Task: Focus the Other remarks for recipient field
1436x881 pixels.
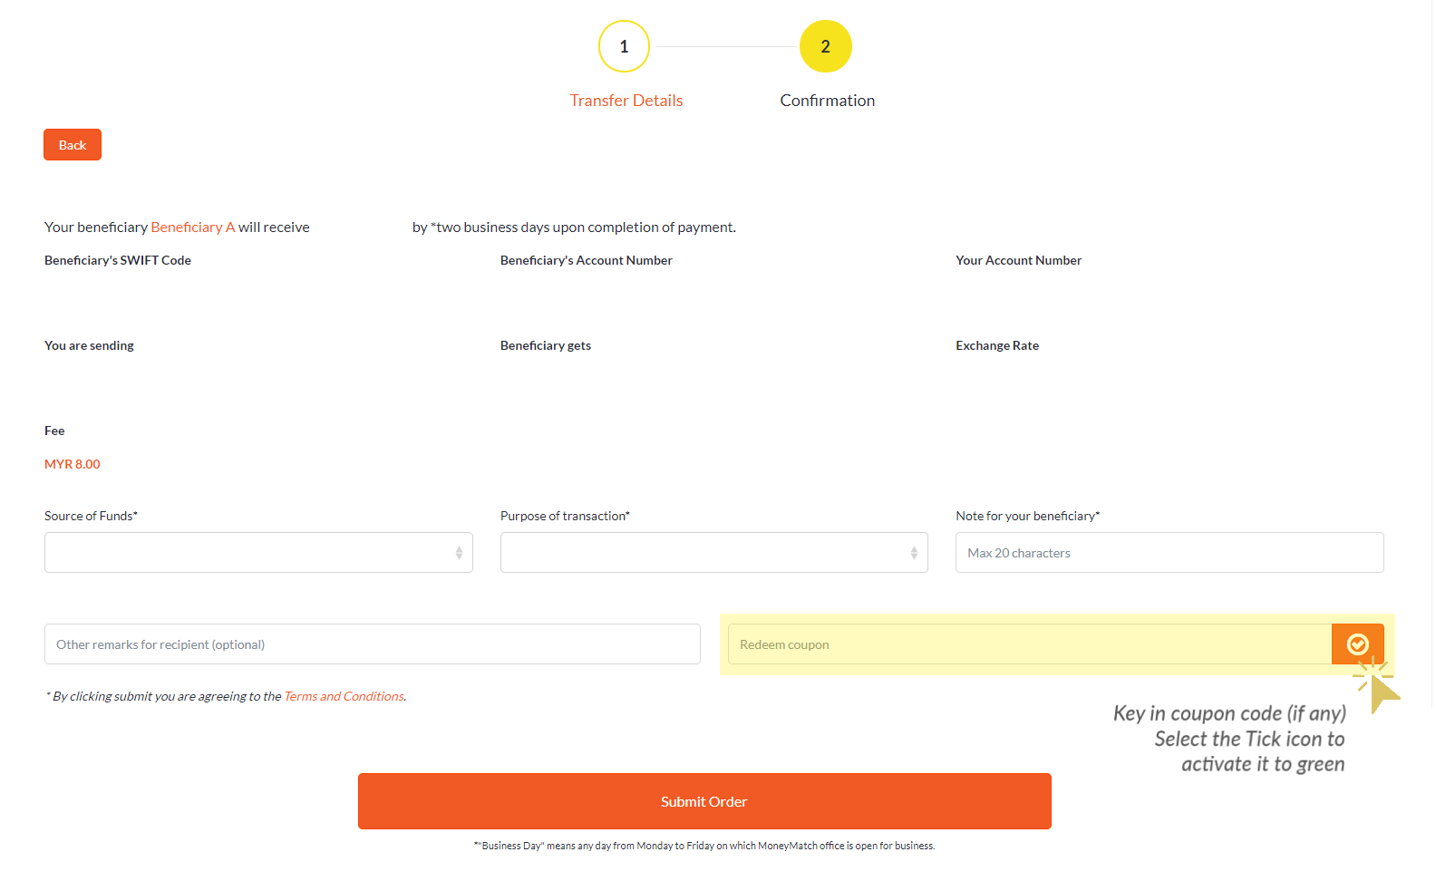Action: [372, 644]
